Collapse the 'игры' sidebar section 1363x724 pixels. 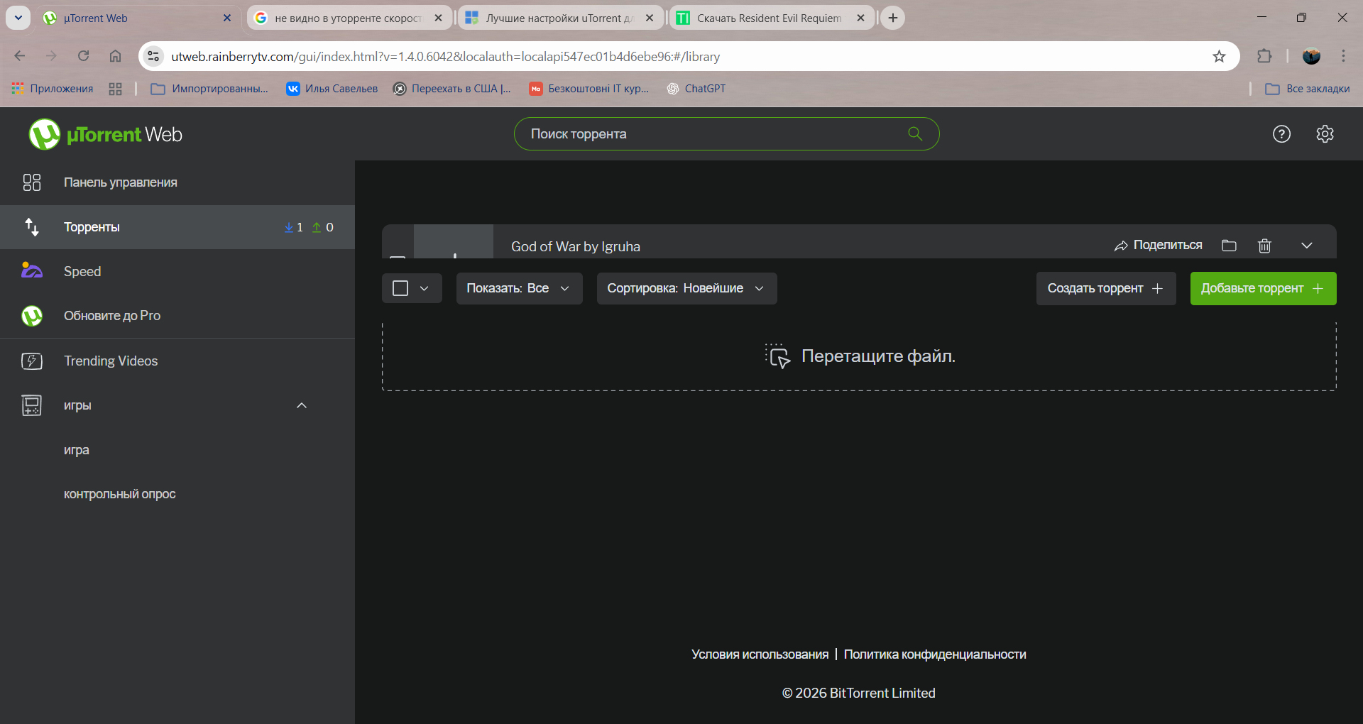coord(302,405)
